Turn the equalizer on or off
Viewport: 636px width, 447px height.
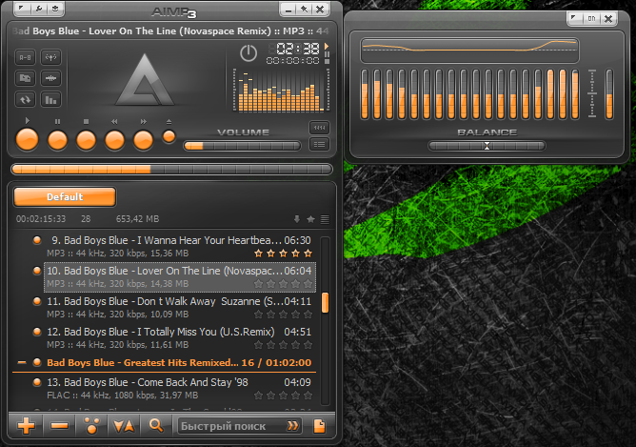point(591,19)
